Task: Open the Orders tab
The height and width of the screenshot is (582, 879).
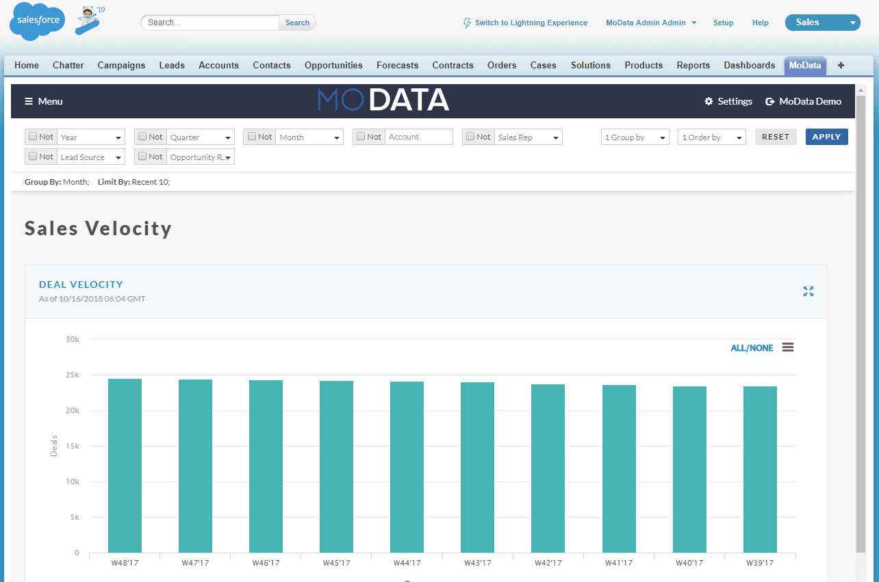Action: click(502, 66)
